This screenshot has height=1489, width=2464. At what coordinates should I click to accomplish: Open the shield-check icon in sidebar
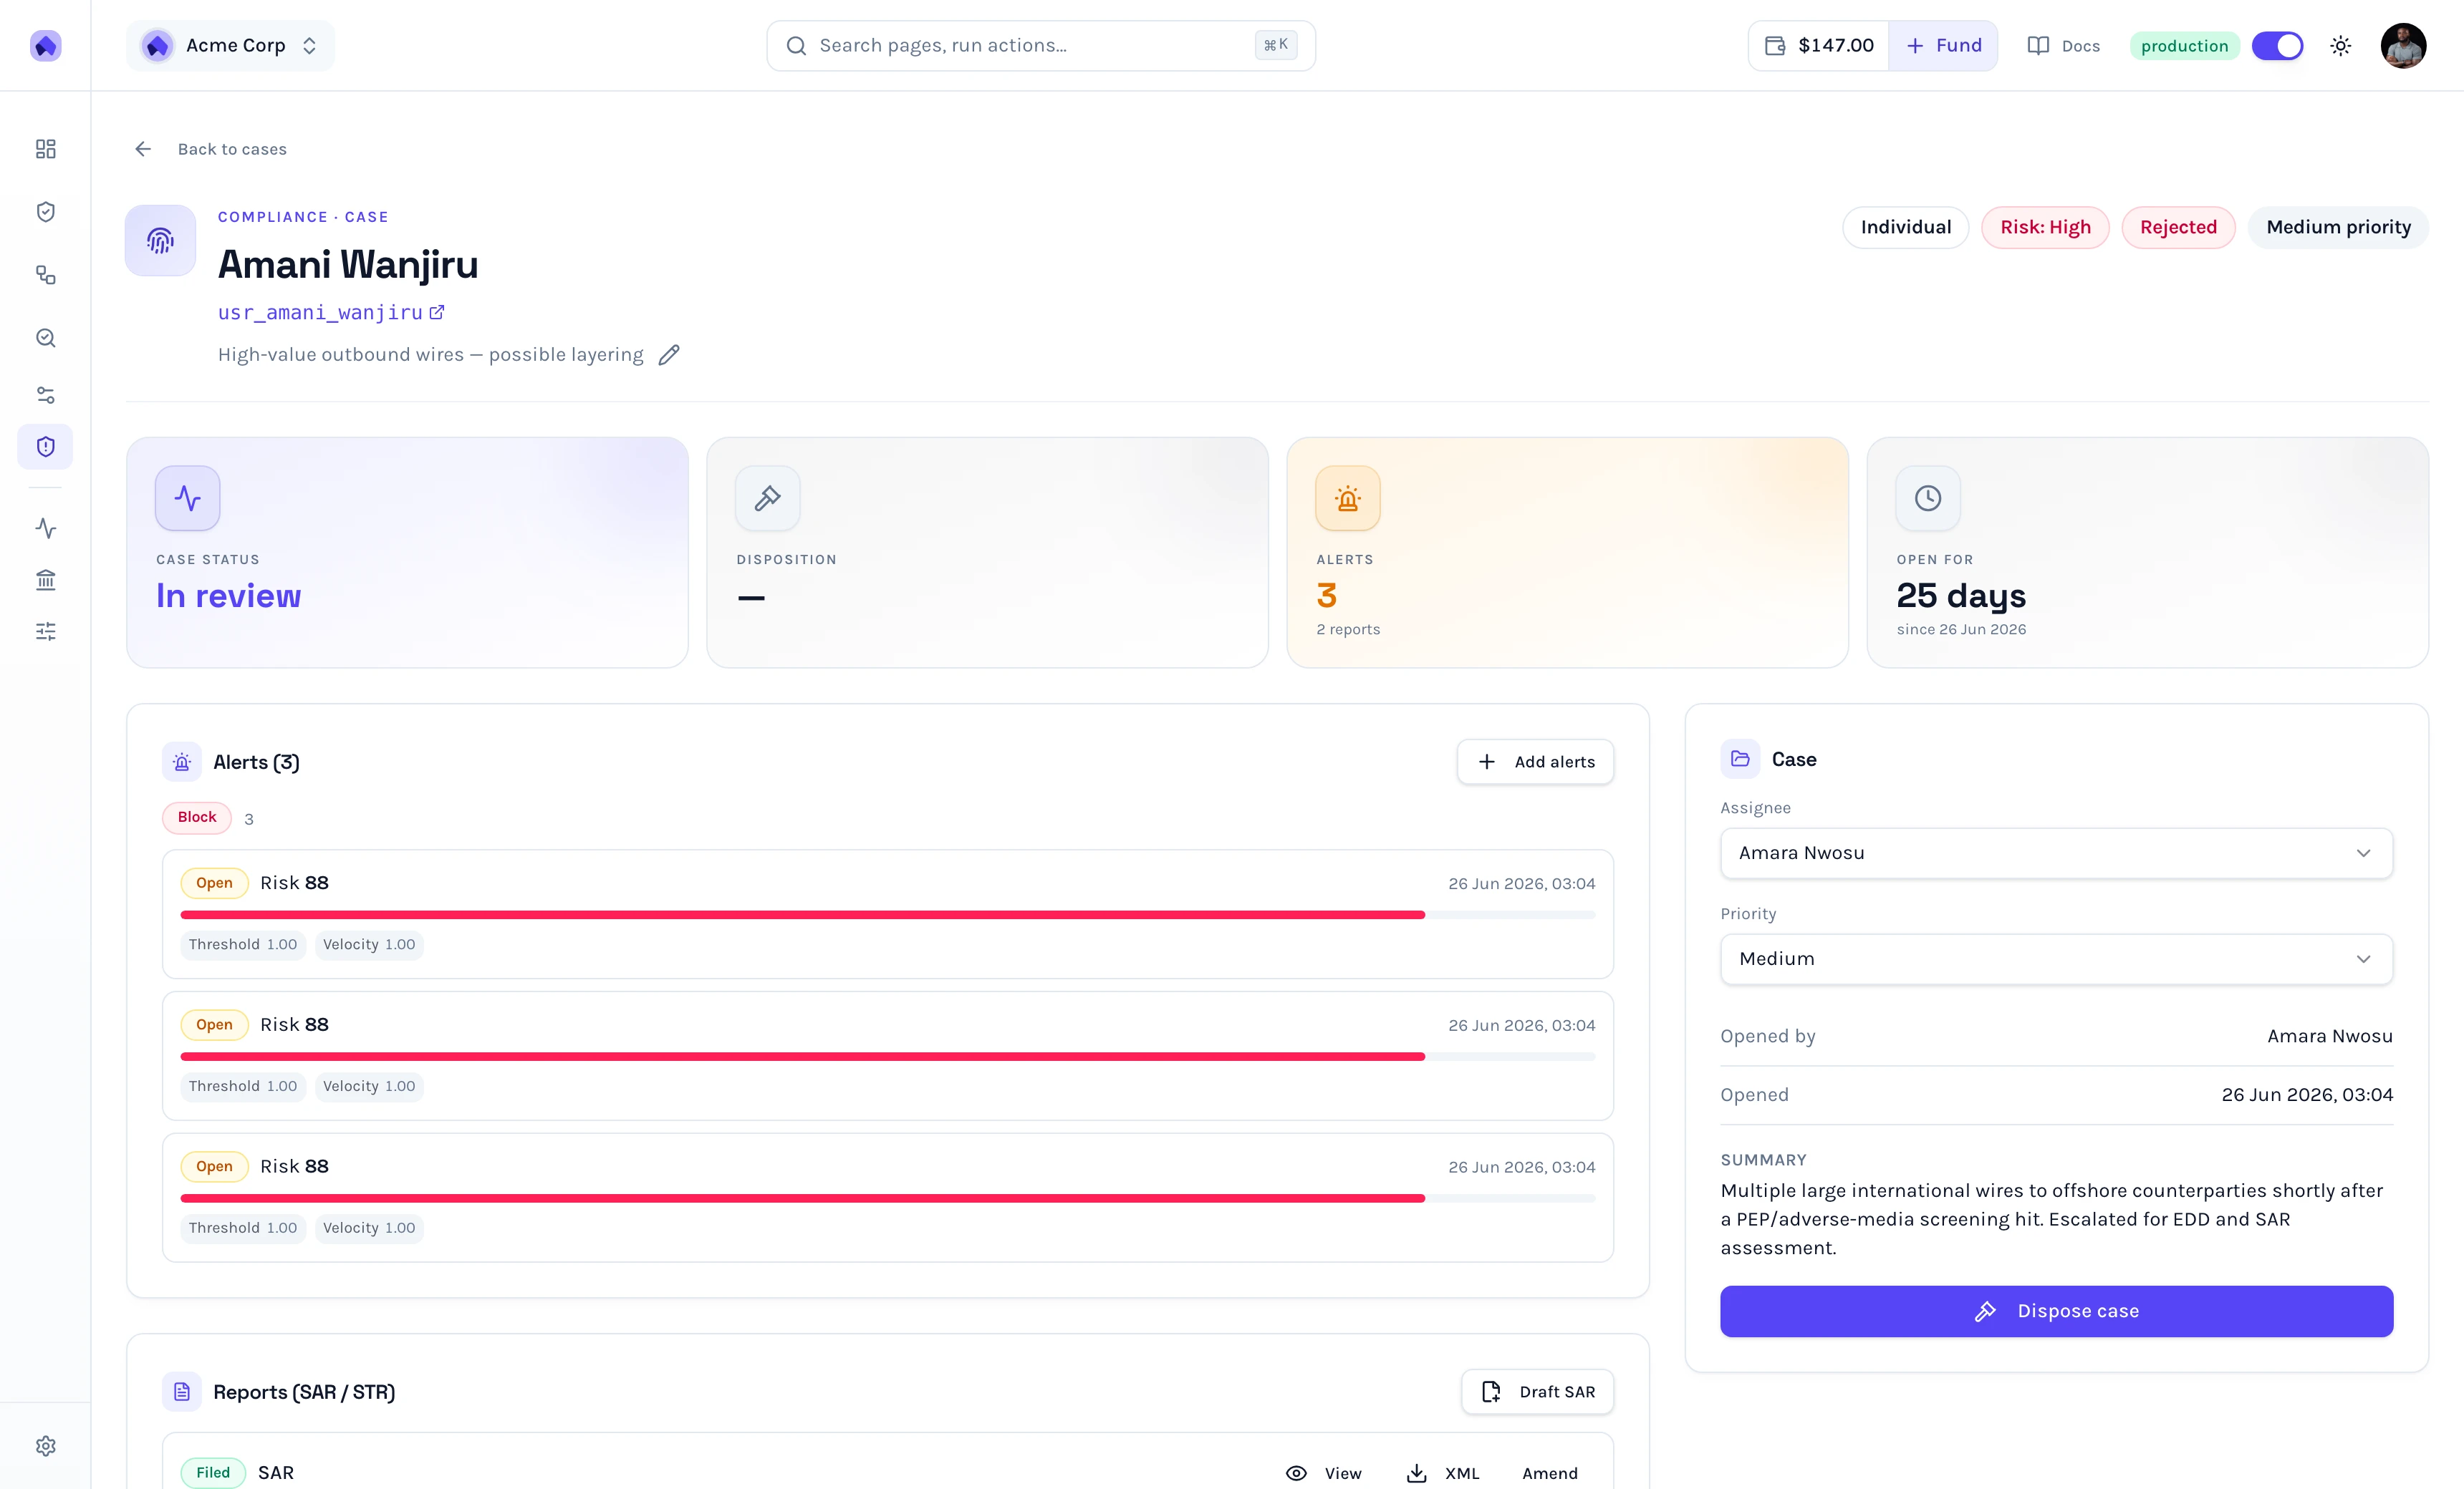[x=45, y=212]
